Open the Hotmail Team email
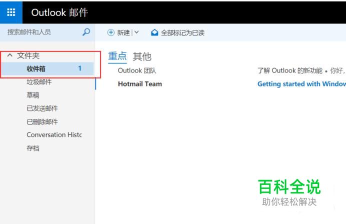The image size is (346, 224). click(x=140, y=84)
